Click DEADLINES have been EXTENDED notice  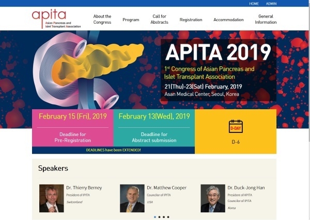point(113,150)
